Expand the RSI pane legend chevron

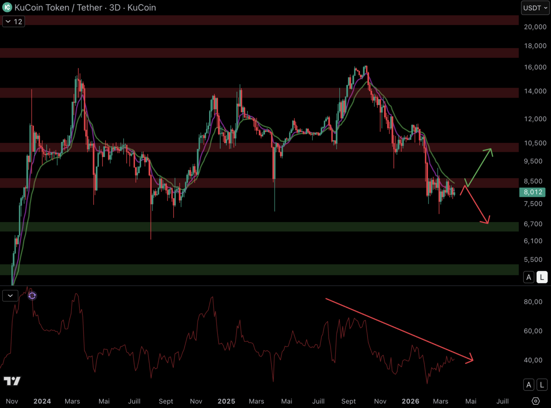click(x=10, y=295)
